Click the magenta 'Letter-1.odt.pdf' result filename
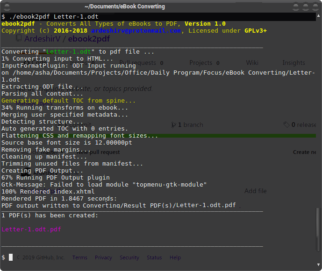The height and width of the screenshot is (271, 322). [31, 229]
